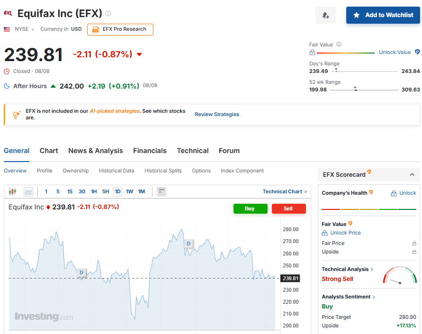Open the Index Component sub-tab
The height and width of the screenshot is (334, 422).
click(x=242, y=171)
